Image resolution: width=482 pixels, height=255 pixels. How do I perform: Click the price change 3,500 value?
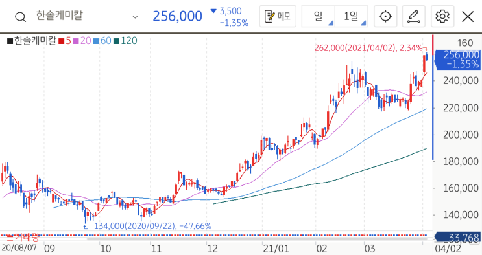(230, 11)
